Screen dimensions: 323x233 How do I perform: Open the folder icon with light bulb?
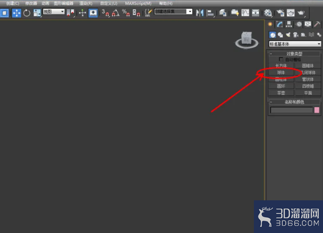tap(235, 13)
